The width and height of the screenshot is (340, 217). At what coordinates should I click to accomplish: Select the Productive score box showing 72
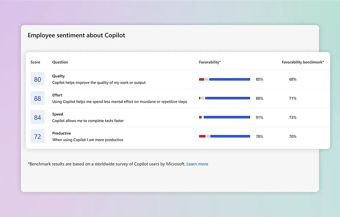pyautogui.click(x=37, y=136)
